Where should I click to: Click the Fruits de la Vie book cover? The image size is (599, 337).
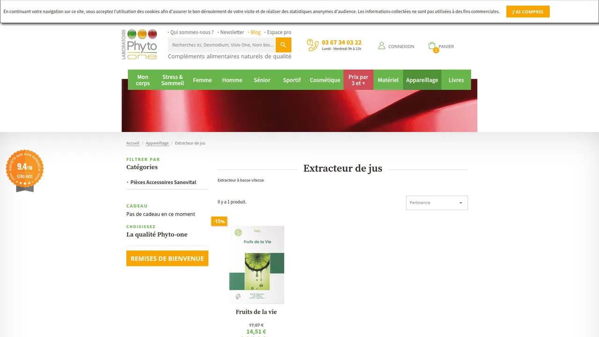pyautogui.click(x=256, y=265)
